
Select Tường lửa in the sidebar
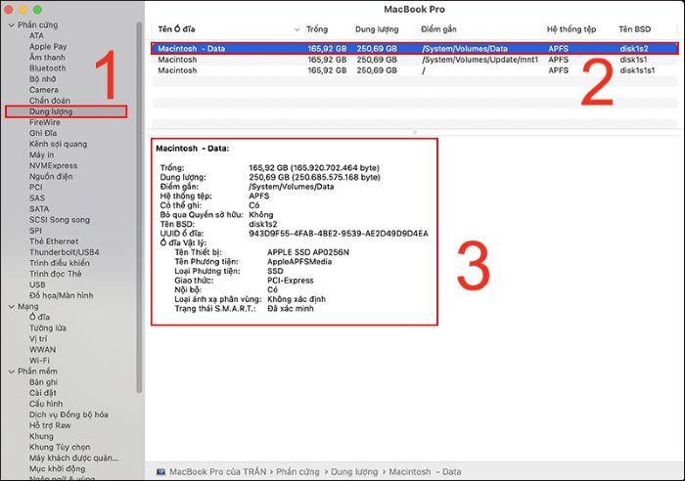coord(46,328)
